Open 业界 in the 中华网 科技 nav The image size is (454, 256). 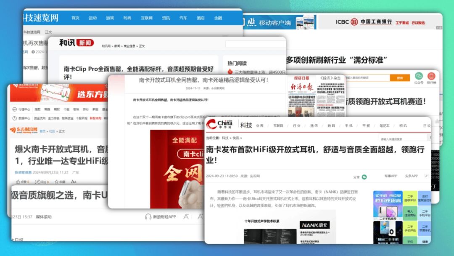click(260, 125)
